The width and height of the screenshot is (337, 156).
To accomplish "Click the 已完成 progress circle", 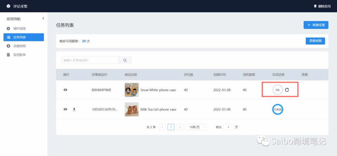I will 277,109.
